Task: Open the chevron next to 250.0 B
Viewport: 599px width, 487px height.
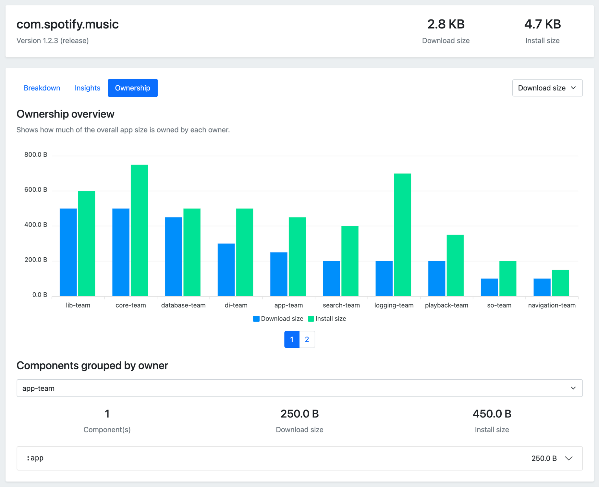Action: point(568,458)
